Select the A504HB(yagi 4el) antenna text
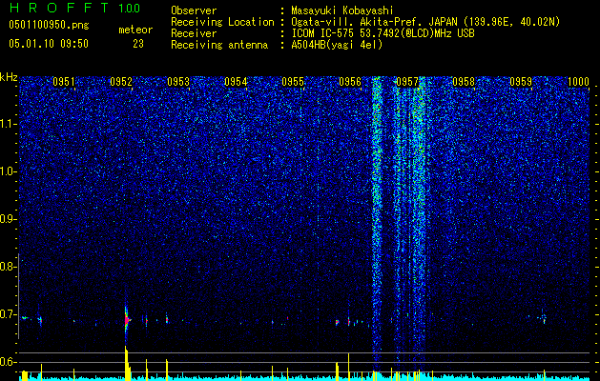 337,45
